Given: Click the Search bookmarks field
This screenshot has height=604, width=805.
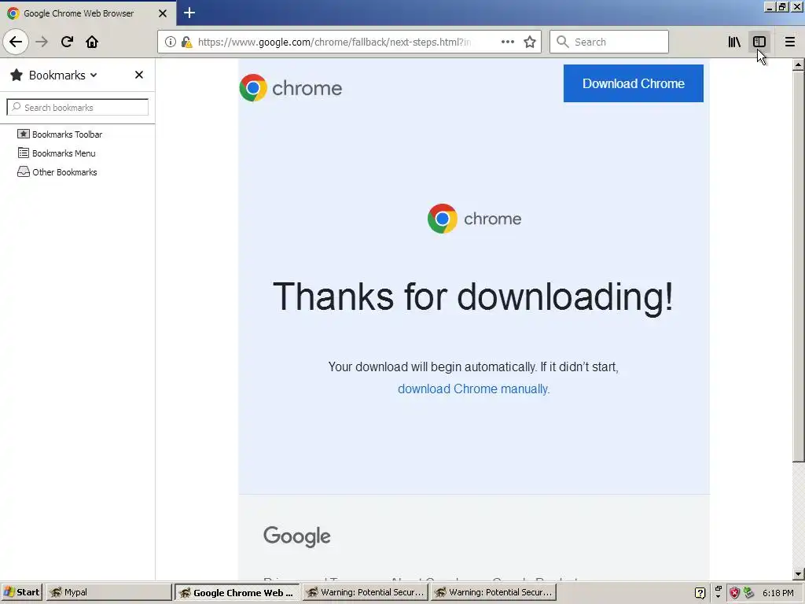Looking at the screenshot, I should [x=78, y=107].
